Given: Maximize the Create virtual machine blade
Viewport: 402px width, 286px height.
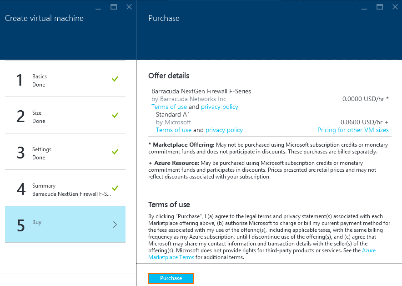Looking at the screenshot, I should click(114, 7).
